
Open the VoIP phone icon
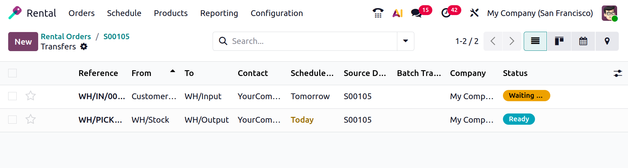pyautogui.click(x=378, y=13)
